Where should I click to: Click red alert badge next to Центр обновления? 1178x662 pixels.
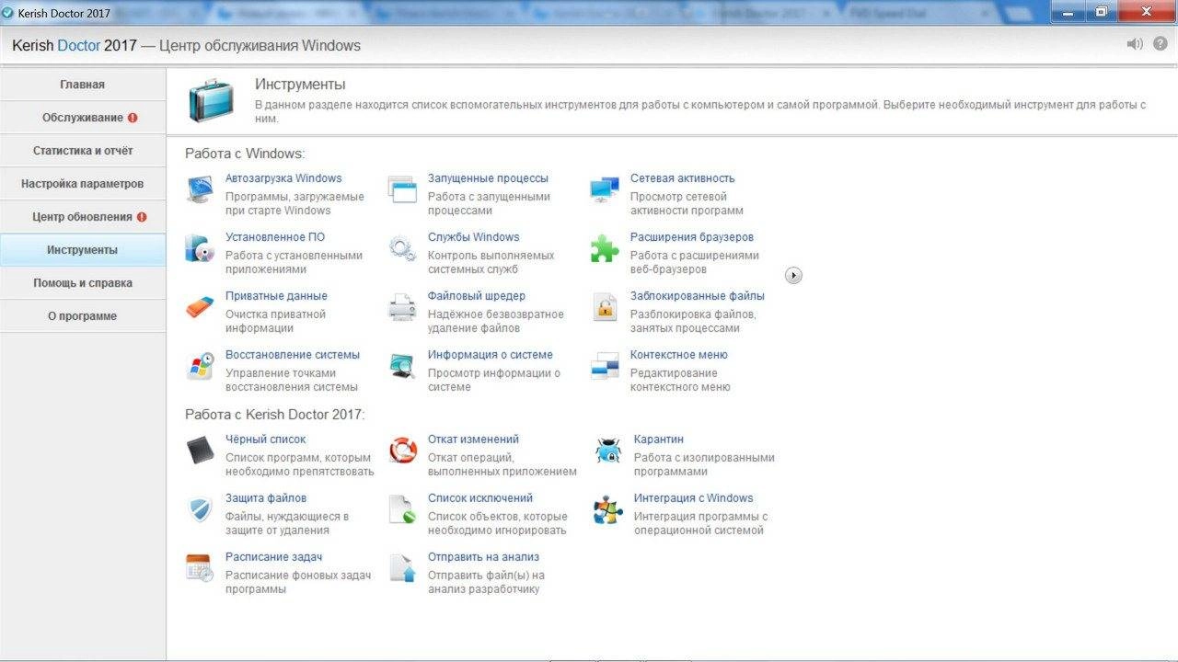(x=142, y=217)
